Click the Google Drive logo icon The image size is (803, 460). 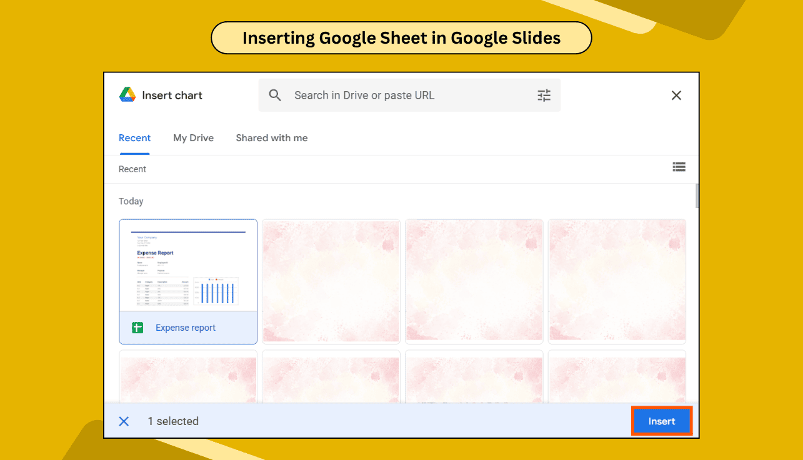[127, 95]
